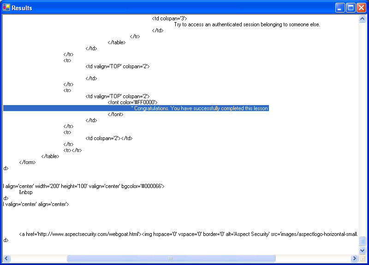Click horizontal scrollbar track right of thumb
Image resolution: width=369 pixels, height=265 pixels.
[x=314, y=259]
